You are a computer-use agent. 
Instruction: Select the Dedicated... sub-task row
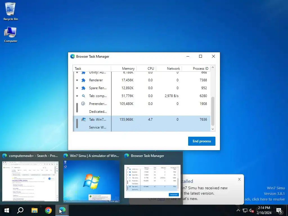click(142, 111)
